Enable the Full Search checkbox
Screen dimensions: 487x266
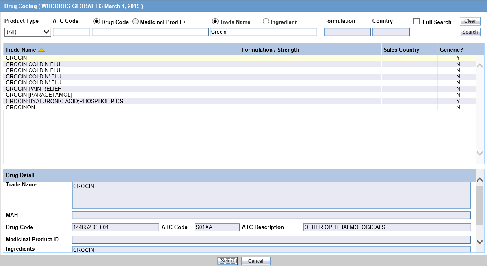click(416, 22)
